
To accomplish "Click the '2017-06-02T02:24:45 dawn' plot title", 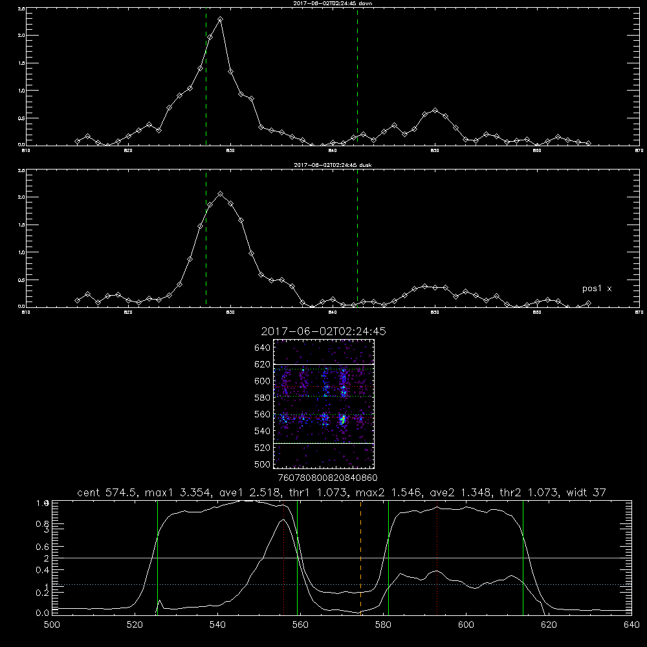I will coord(333,3).
